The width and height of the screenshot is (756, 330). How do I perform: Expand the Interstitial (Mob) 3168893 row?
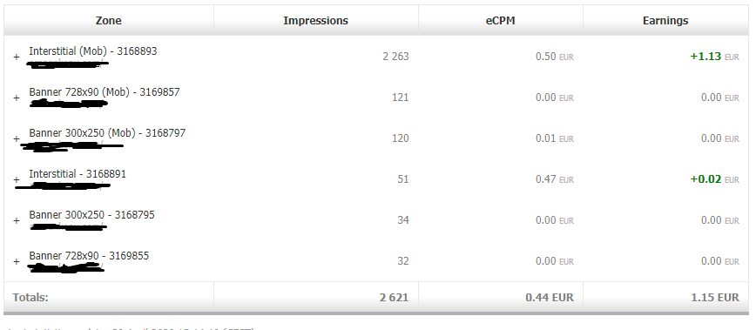(17, 57)
